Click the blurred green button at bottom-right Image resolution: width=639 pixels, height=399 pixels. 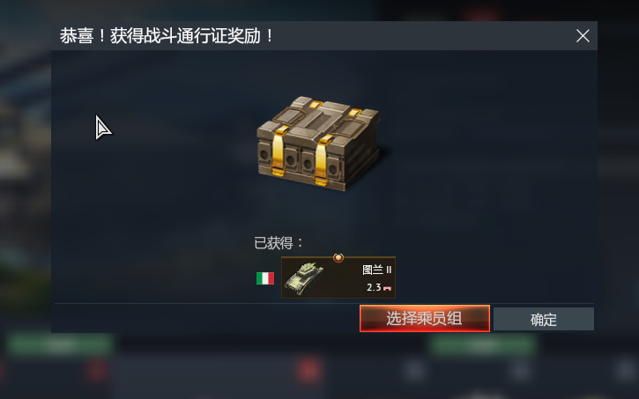[x=483, y=345]
